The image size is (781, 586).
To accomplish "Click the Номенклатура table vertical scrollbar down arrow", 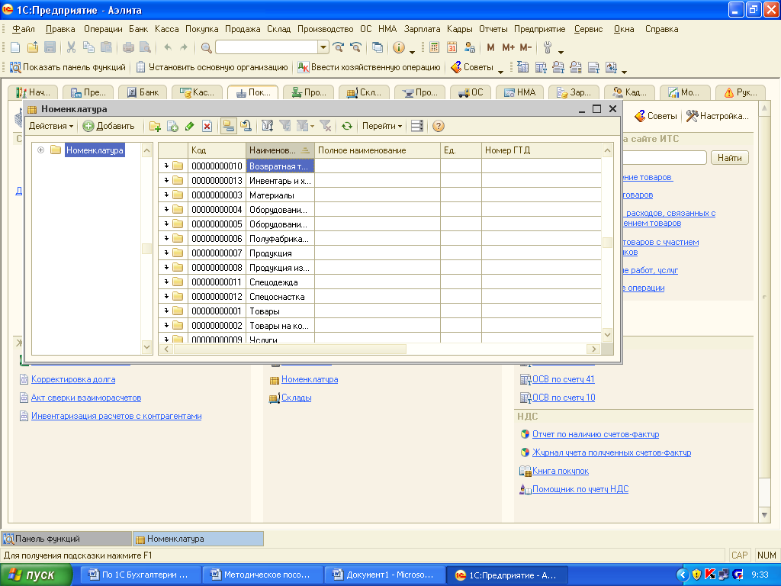I will tap(607, 335).
